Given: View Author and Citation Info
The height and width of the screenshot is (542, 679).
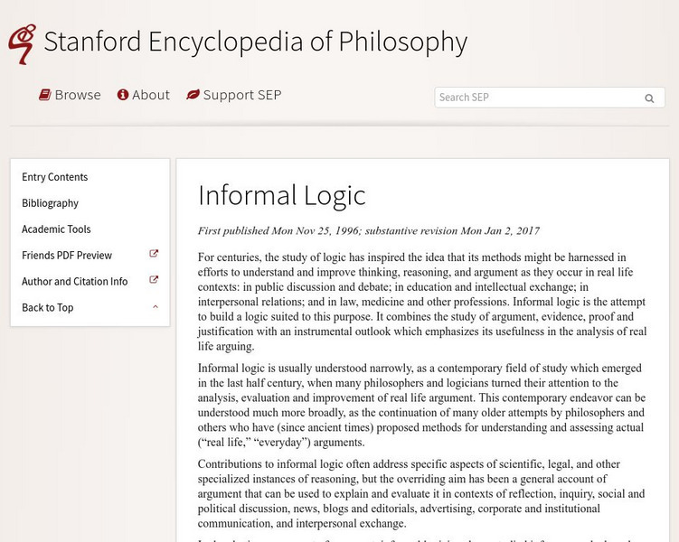Looking at the screenshot, I should (75, 282).
